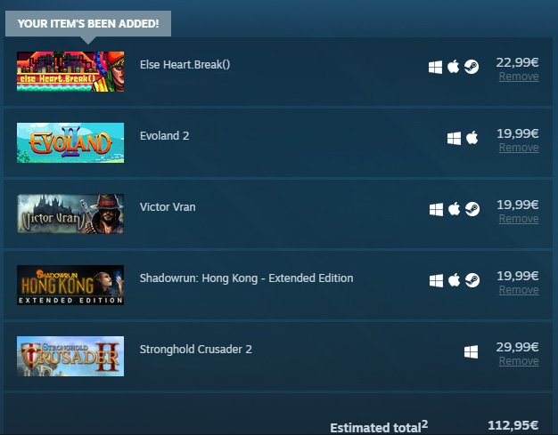The height and width of the screenshot is (435, 558).
Task: Click Apple icon in Else Heart.Break() row
Action: pyautogui.click(x=453, y=67)
